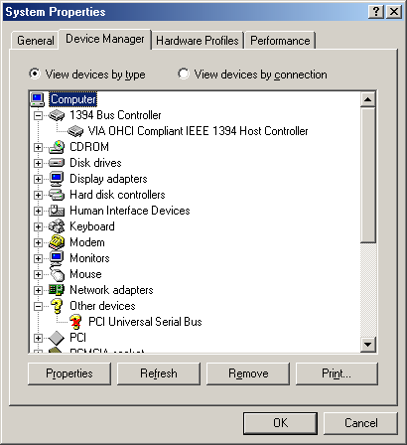
Task: Select VIA OHCI Compliant IEEE 1394 Host Controller
Action: pyautogui.click(x=198, y=131)
